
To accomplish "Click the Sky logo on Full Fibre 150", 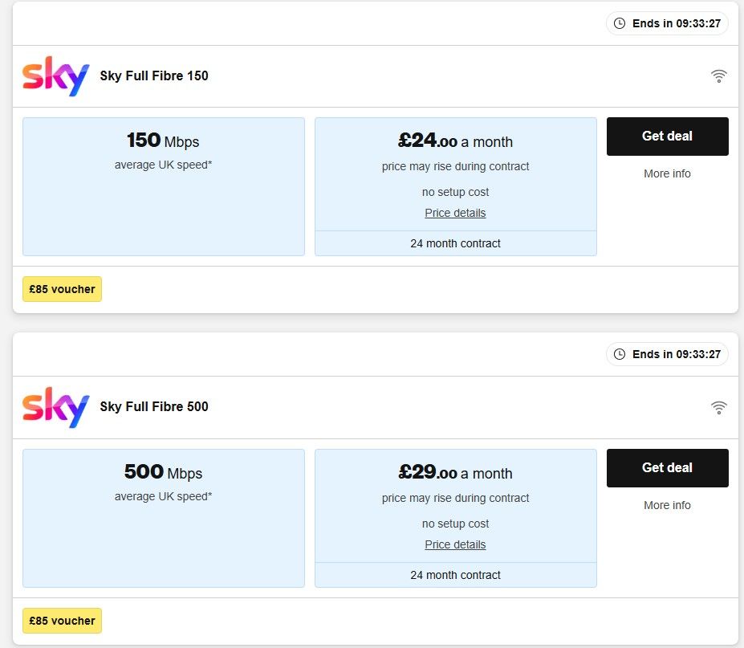I will click(x=55, y=76).
